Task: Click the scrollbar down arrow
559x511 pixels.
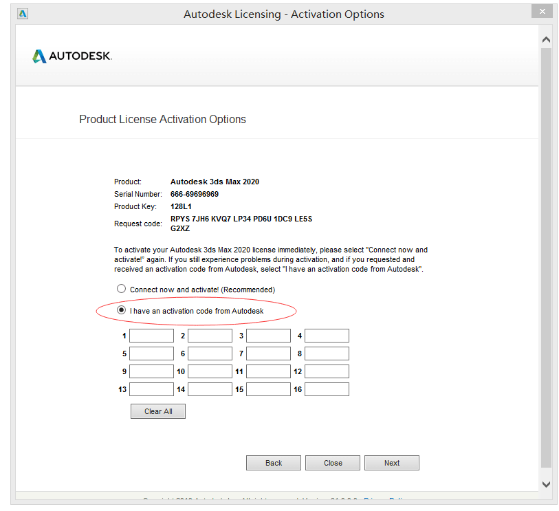Action: click(546, 484)
